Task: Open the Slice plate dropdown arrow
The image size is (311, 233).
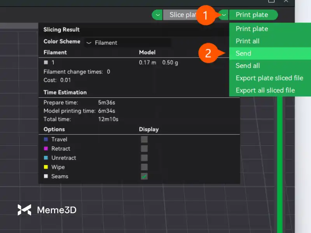Action: 157,15
